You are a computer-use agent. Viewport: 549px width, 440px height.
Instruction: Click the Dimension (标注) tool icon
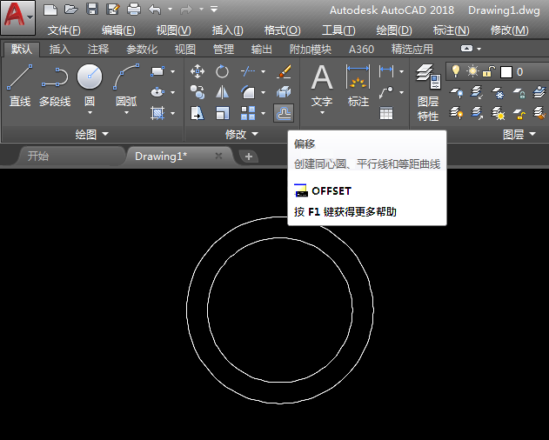point(358,87)
